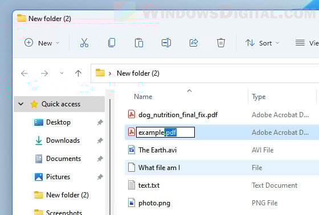Select The Earth.avi file
Image resolution: width=319 pixels, height=215 pixels.
coord(157,150)
